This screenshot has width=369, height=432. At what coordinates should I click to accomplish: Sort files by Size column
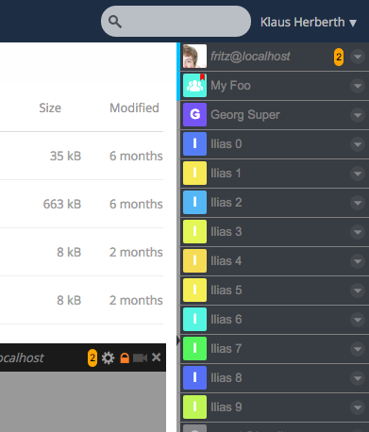pyautogui.click(x=50, y=108)
